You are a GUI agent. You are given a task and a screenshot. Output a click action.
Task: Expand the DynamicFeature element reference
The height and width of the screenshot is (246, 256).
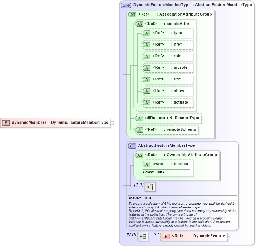click(x=229, y=236)
